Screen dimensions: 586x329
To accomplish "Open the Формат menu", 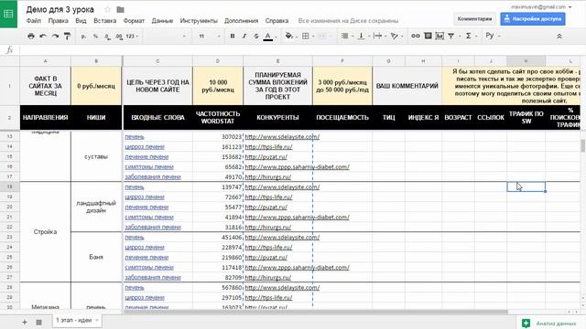I will (134, 21).
